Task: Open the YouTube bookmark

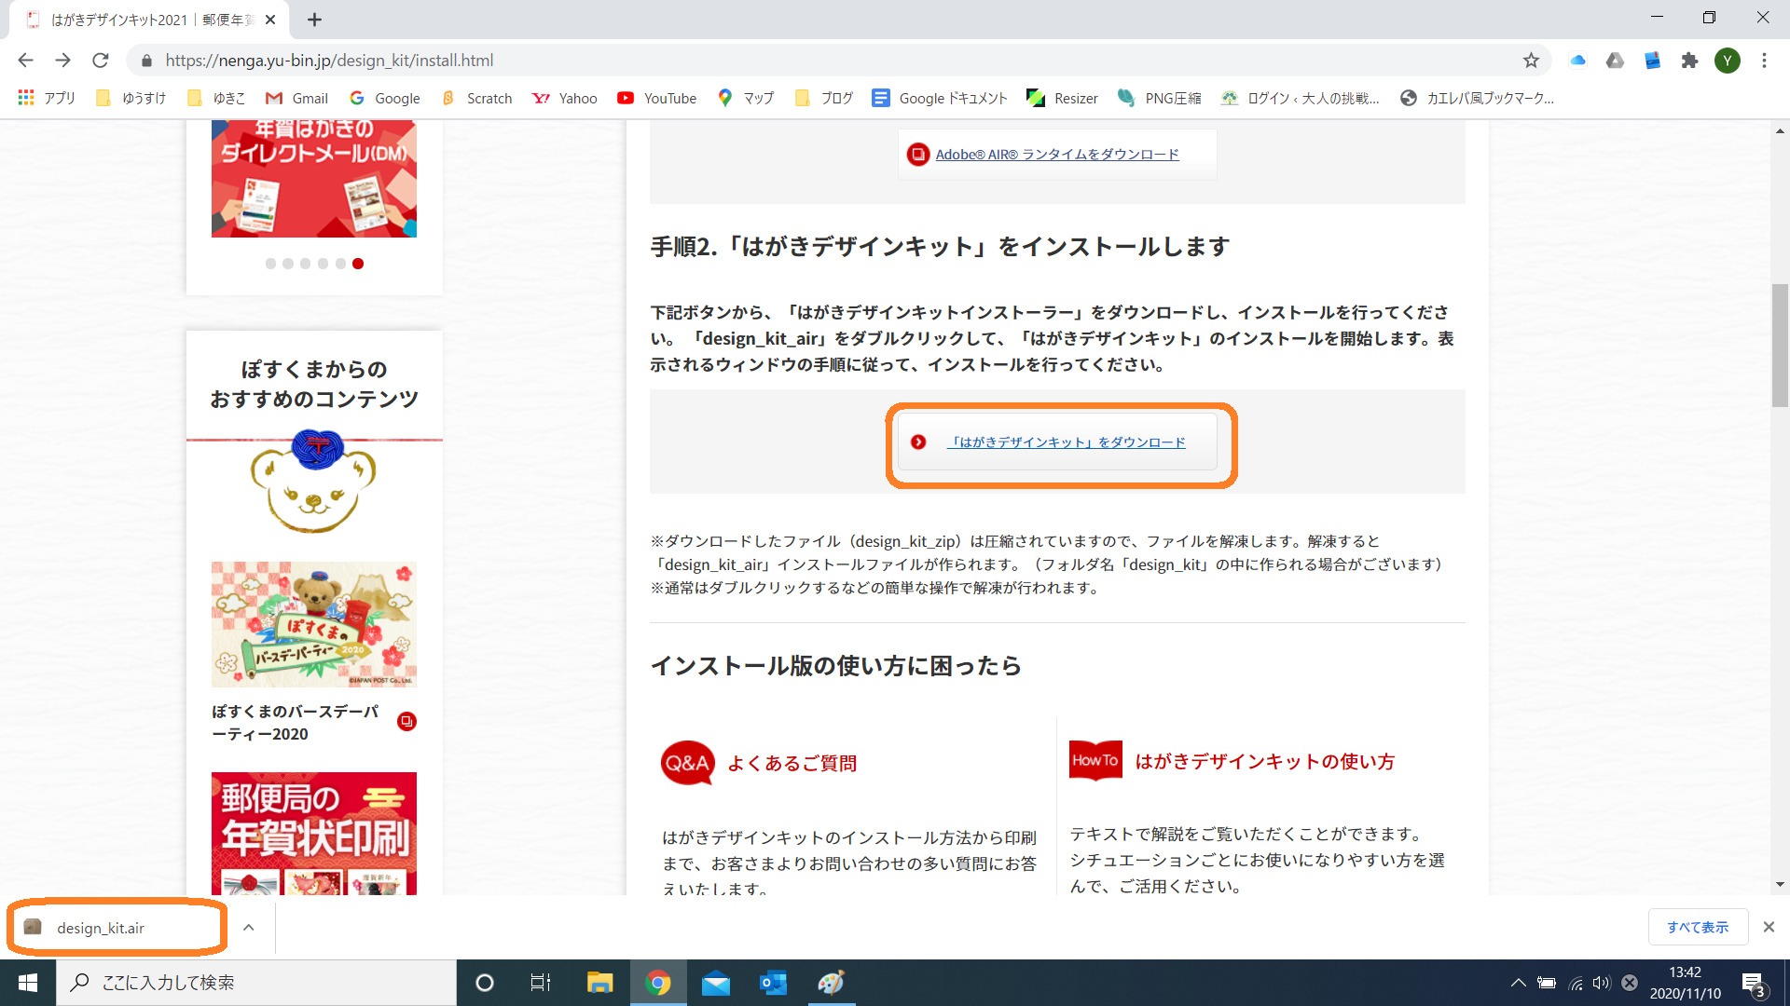Action: pos(656,98)
